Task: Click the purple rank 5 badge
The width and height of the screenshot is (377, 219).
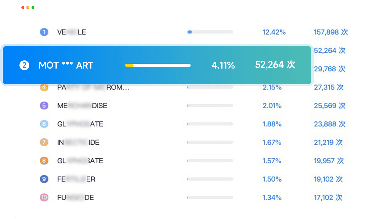Action: point(44,106)
